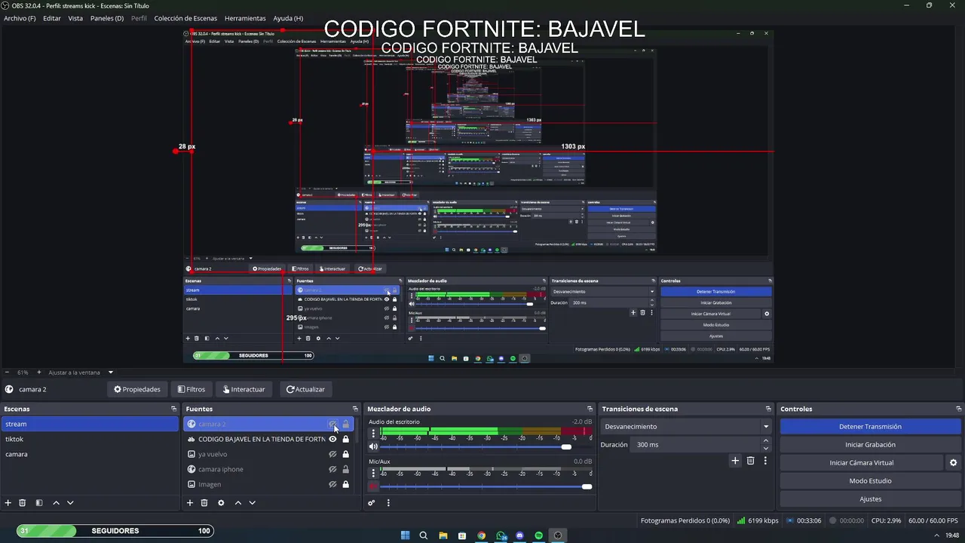Unlock the CODIGO BAJAVEL source

(346, 439)
